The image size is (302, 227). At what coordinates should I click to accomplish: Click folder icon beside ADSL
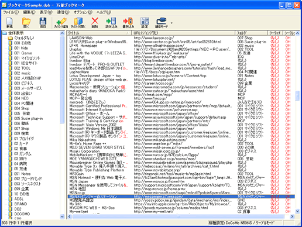click(x=11, y=199)
